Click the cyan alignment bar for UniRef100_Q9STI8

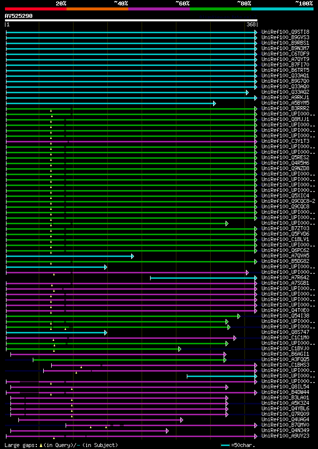[131, 32]
